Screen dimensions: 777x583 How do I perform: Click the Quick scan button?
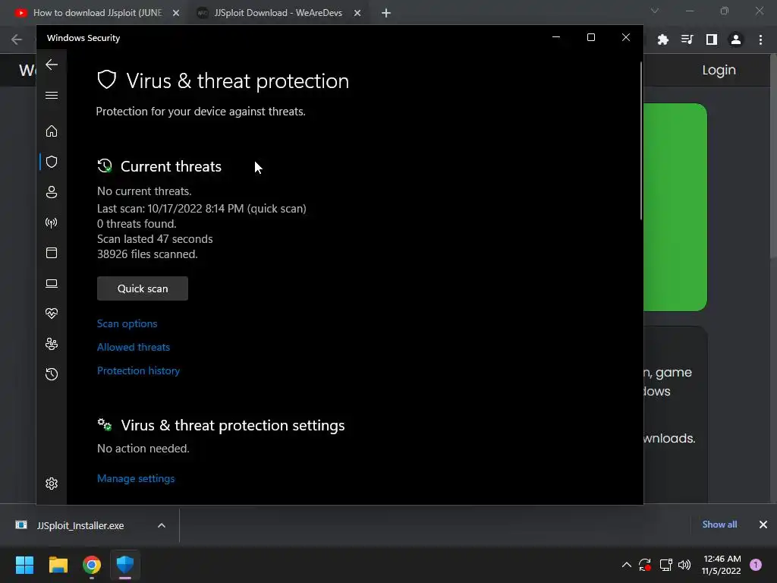click(143, 288)
